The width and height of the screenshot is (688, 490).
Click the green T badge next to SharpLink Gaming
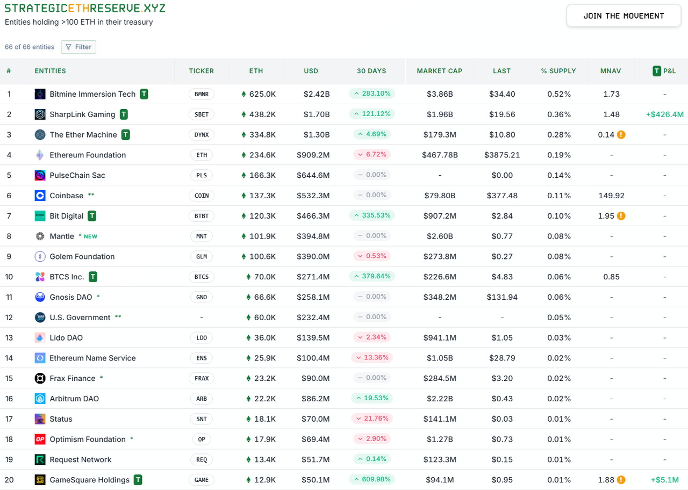click(x=124, y=114)
